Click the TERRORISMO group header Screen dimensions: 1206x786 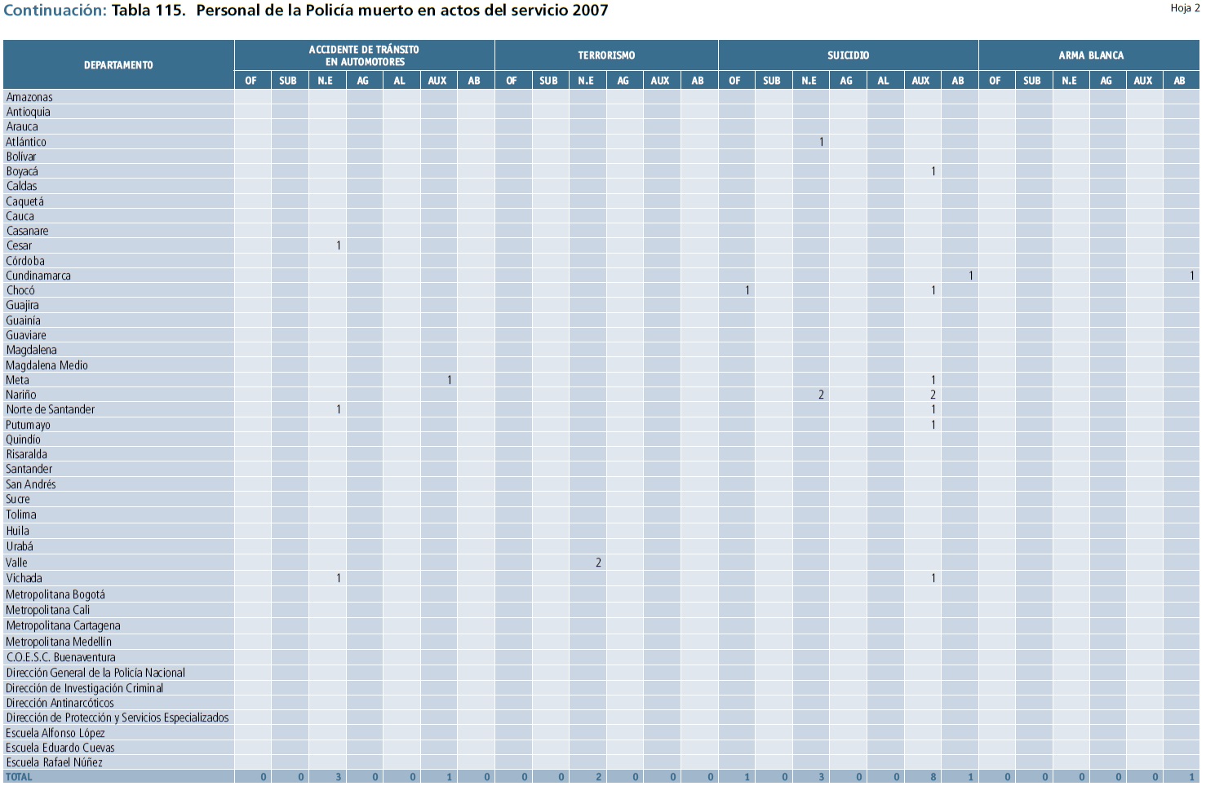(x=606, y=55)
